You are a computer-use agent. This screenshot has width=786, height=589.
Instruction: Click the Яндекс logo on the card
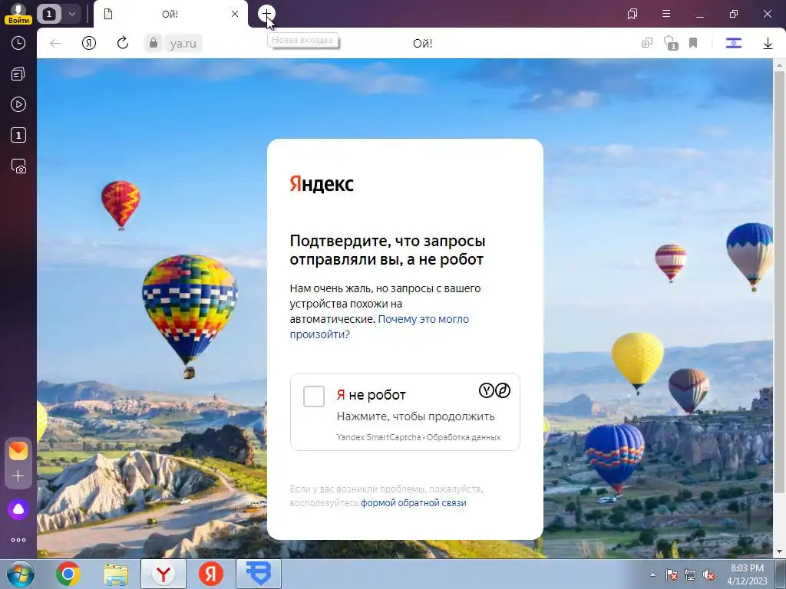pyautogui.click(x=322, y=184)
